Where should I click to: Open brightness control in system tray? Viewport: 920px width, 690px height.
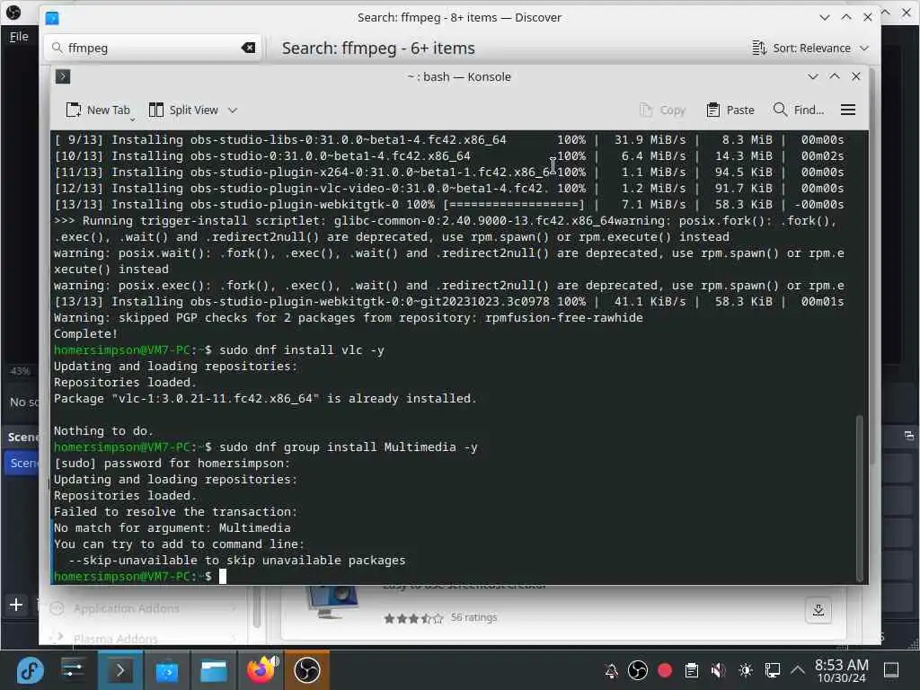[x=746, y=670]
